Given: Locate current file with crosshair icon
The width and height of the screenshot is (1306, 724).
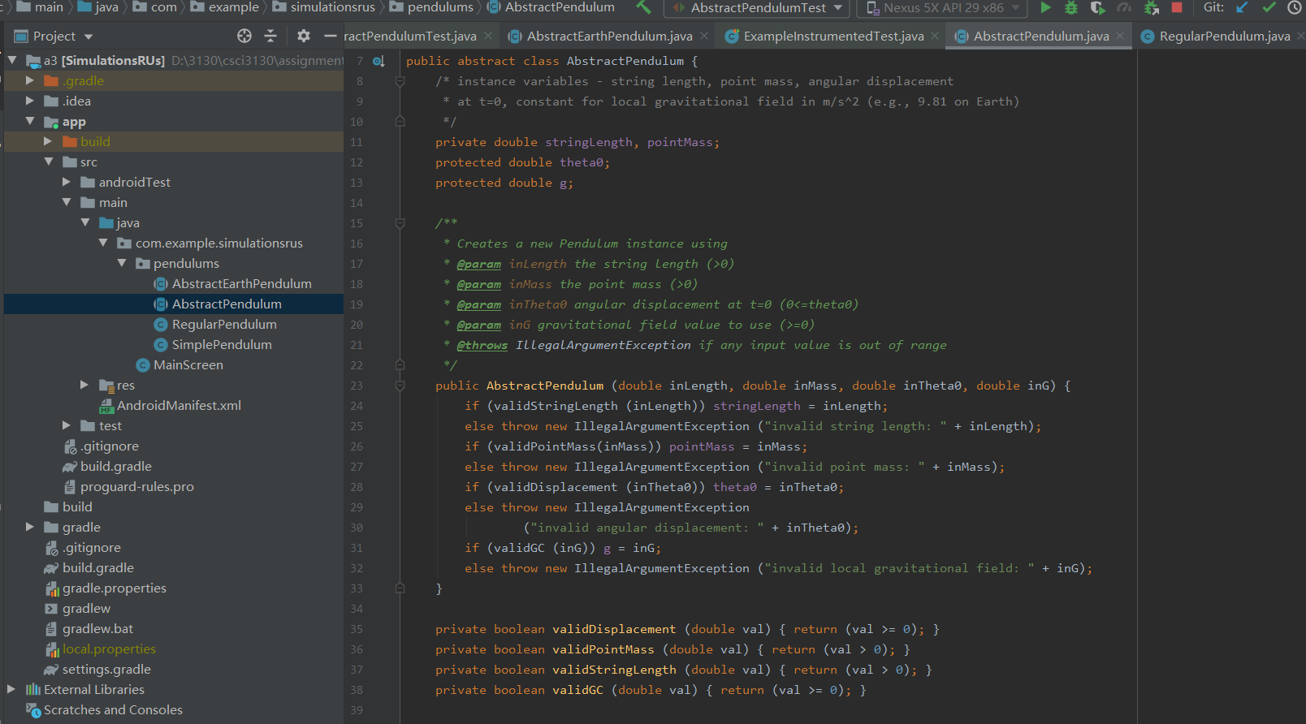Looking at the screenshot, I should tap(244, 36).
